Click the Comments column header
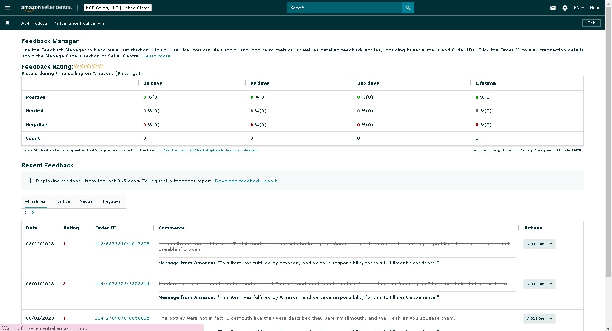The image size is (612, 331). click(172, 228)
